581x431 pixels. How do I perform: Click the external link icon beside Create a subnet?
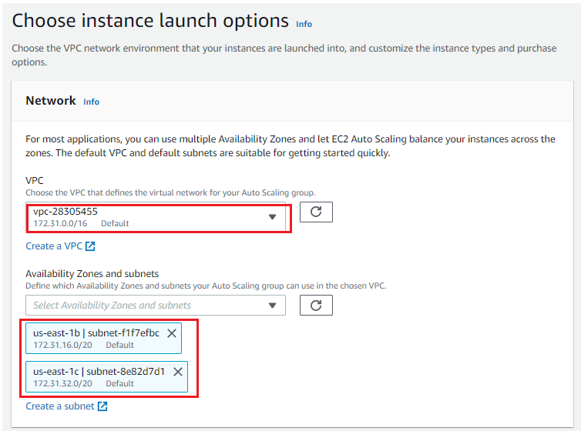[102, 406]
